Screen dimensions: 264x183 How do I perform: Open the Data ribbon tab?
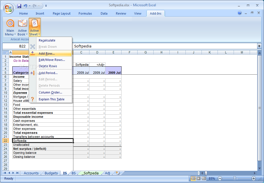[104, 13]
